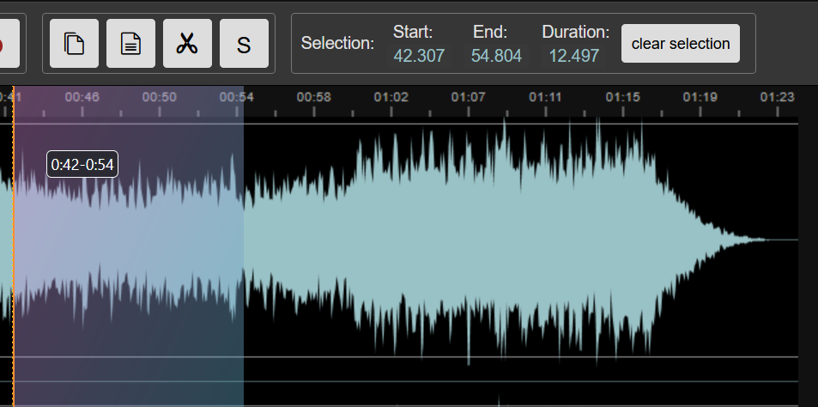Click the selection End value 54.804
This screenshot has height=407, width=818.
point(496,57)
